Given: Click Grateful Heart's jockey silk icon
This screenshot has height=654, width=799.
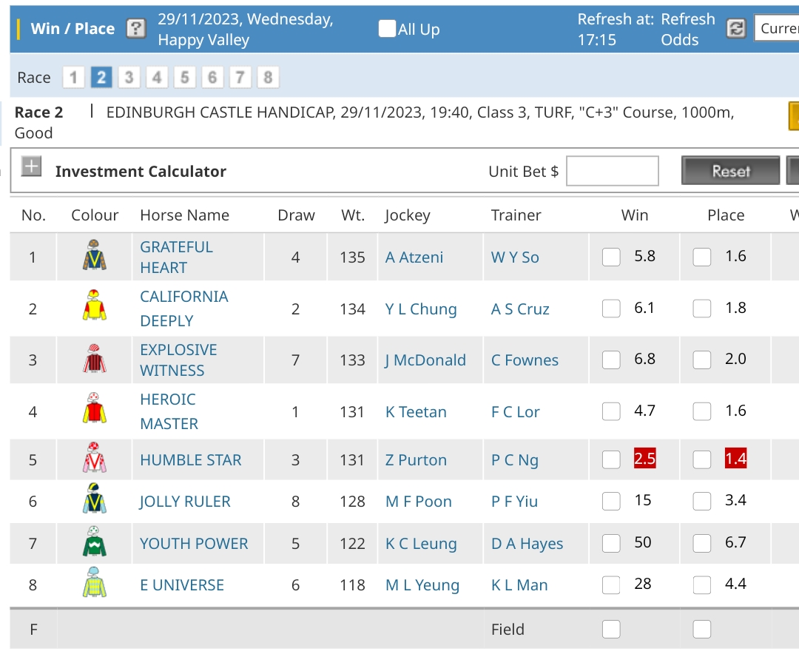Looking at the screenshot, I should [x=95, y=256].
